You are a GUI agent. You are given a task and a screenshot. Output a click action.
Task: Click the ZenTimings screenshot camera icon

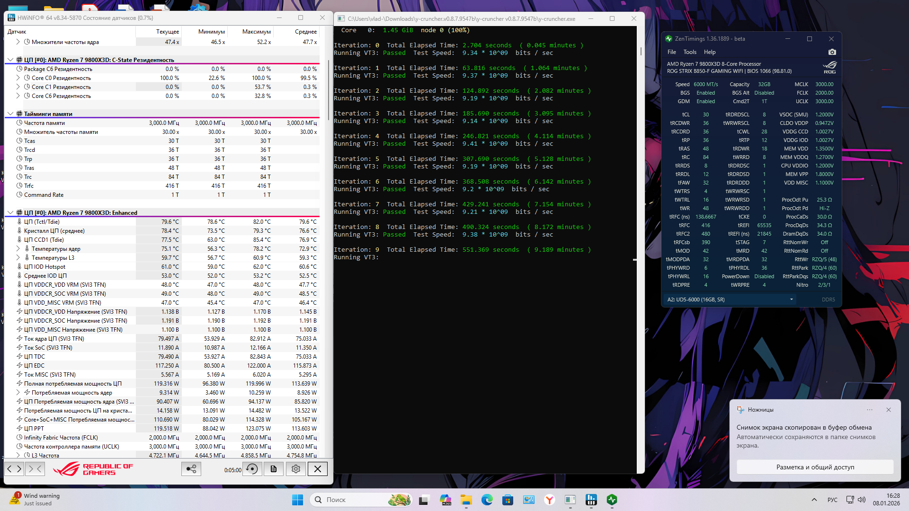point(832,52)
